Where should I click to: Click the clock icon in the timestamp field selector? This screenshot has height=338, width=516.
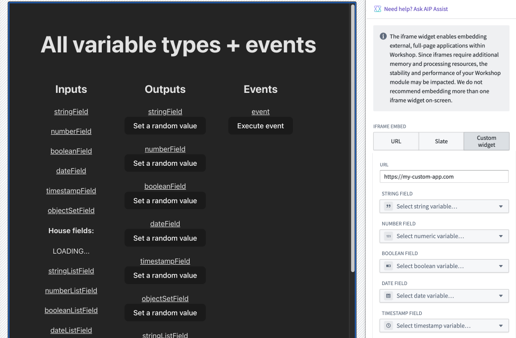click(388, 326)
